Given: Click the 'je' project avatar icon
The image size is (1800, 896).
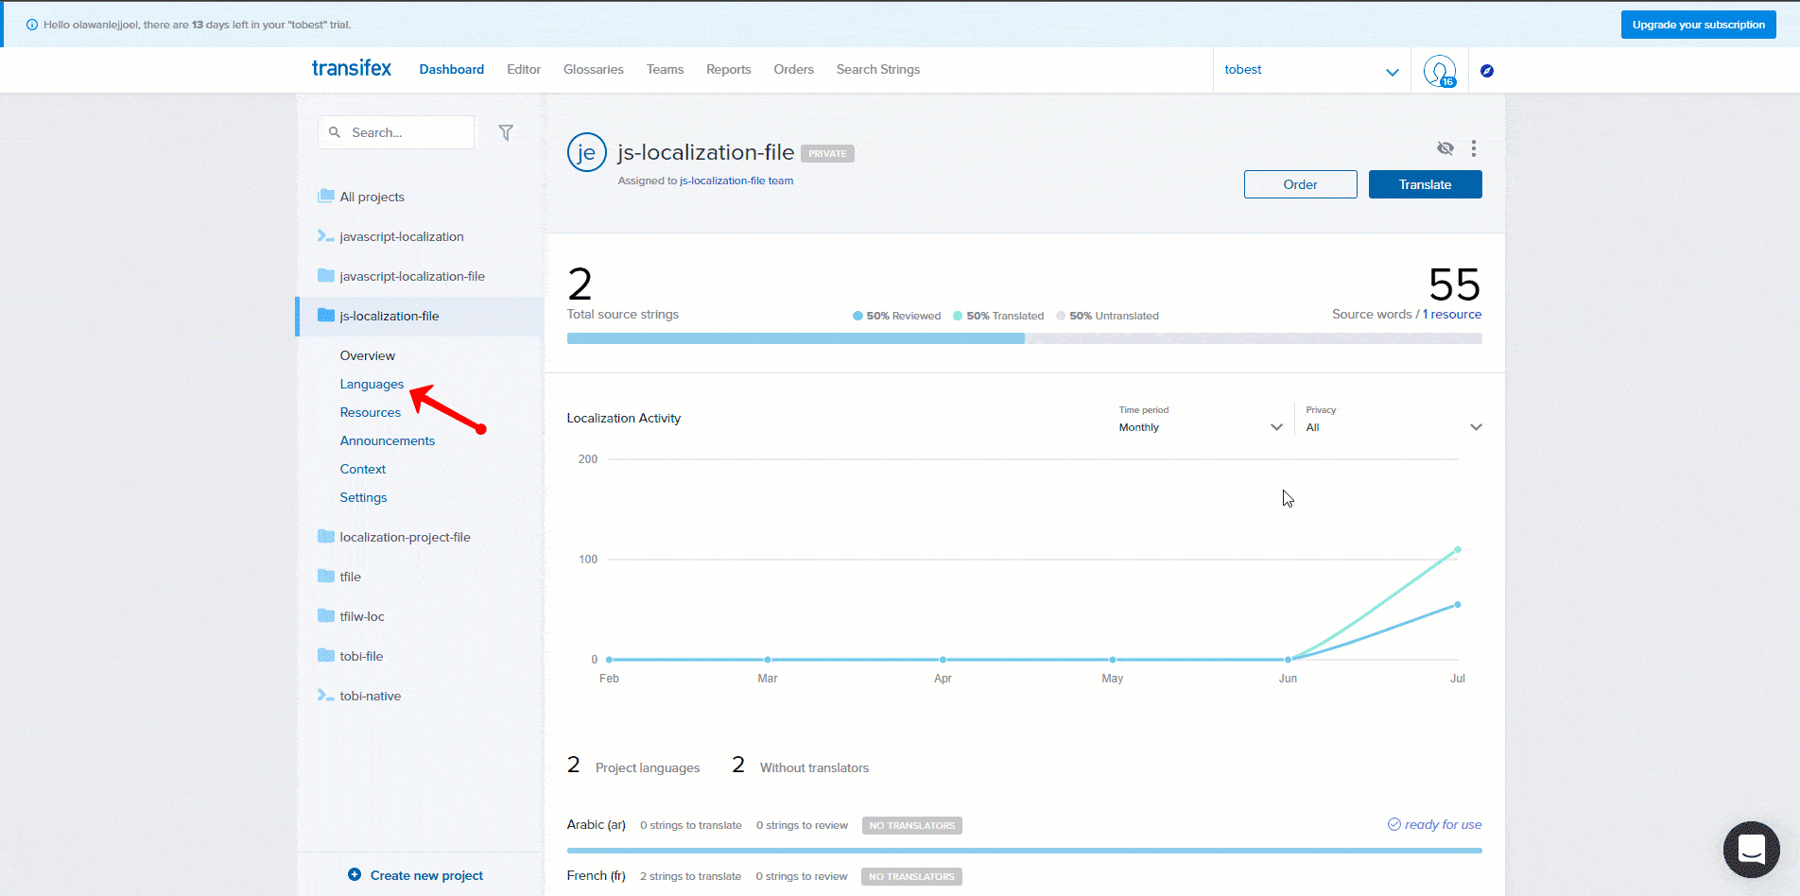Looking at the screenshot, I should [586, 152].
